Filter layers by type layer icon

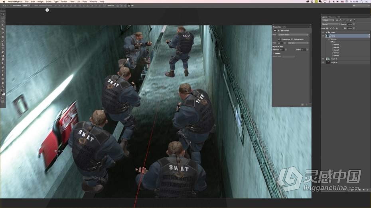pyautogui.click(x=344, y=20)
